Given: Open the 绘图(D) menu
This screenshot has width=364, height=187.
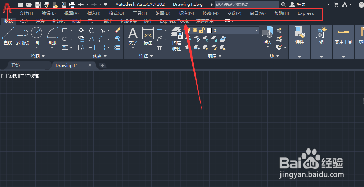Looking at the screenshot, I should (x=163, y=13).
